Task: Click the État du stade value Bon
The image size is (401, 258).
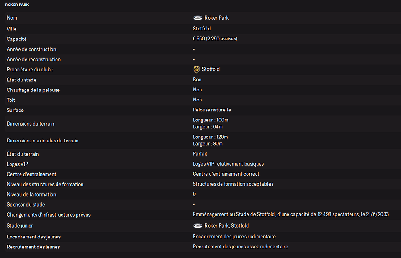Action: coord(197,80)
